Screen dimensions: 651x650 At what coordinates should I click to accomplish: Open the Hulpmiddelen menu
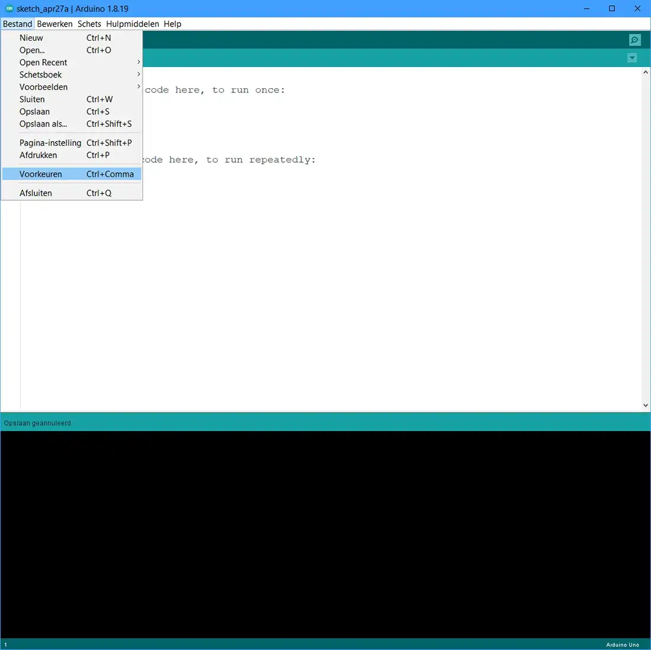(x=133, y=24)
